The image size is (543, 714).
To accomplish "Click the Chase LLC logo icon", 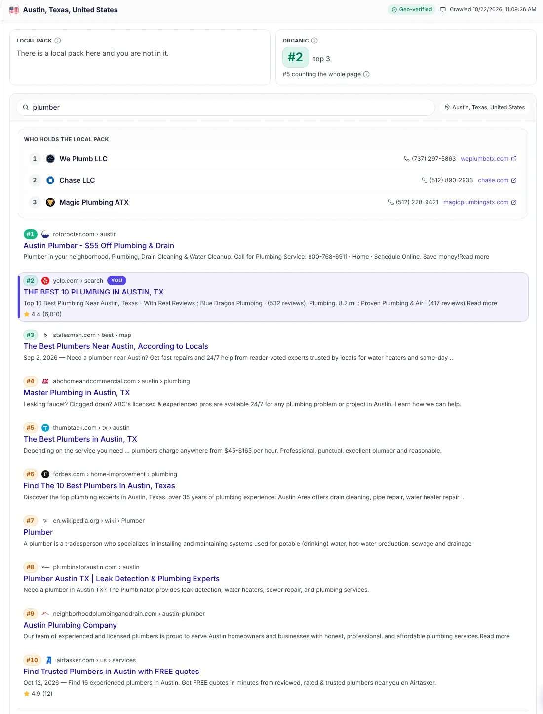I will coord(50,180).
